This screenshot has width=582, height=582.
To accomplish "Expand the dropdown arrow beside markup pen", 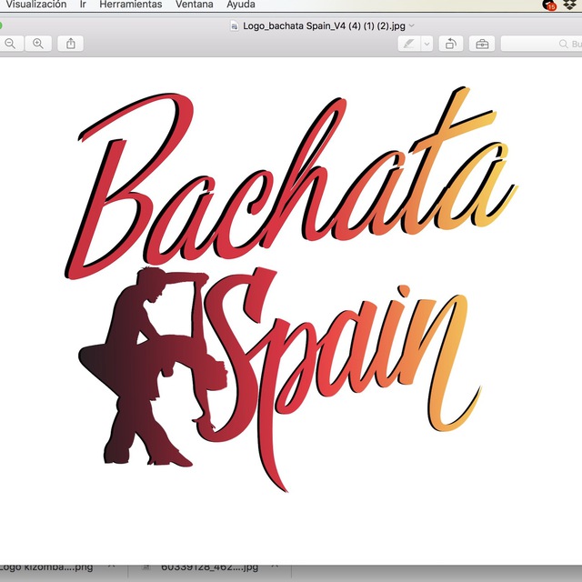I will (x=426, y=44).
